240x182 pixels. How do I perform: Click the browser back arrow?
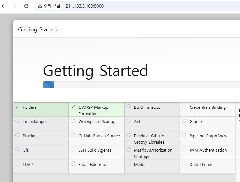3,6
